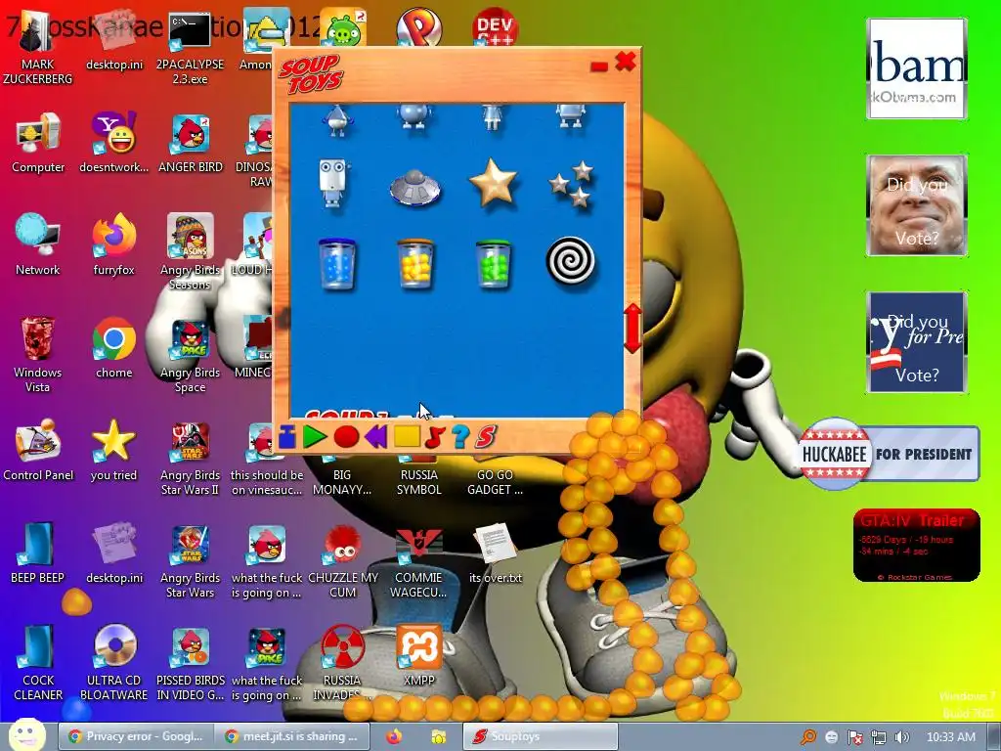1001x751 pixels.
Task: Pick the three silver stars toy
Action: point(571,184)
